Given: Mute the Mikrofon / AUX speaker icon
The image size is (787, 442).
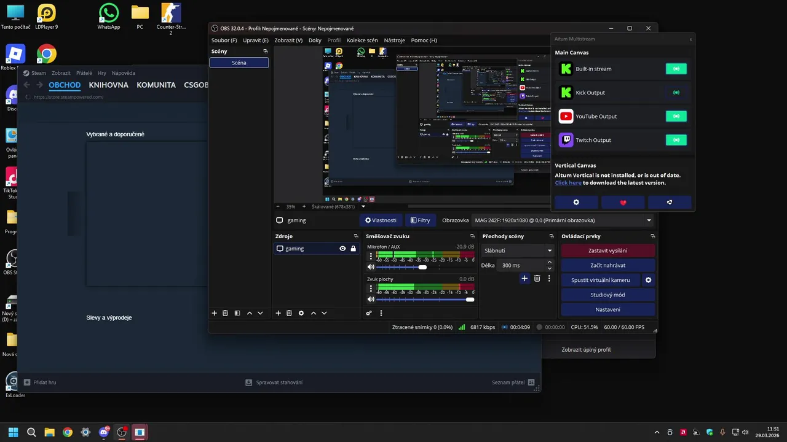Looking at the screenshot, I should click(x=371, y=267).
